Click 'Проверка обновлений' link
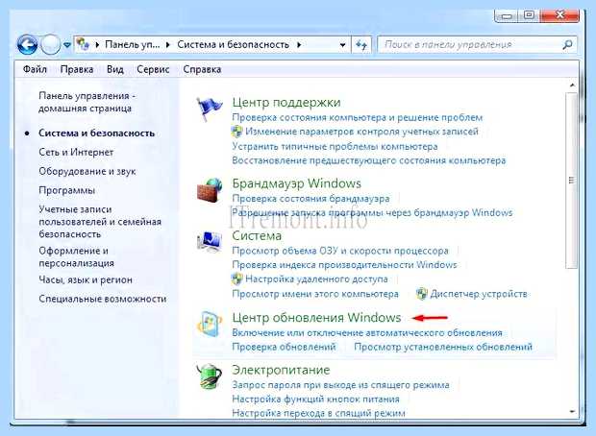This screenshot has width=596, height=436. [284, 347]
